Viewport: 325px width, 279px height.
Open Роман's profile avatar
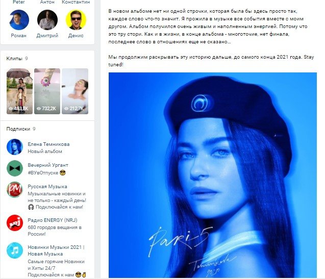(x=19, y=20)
